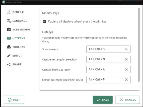Click the CANCEL button

click(128, 100)
